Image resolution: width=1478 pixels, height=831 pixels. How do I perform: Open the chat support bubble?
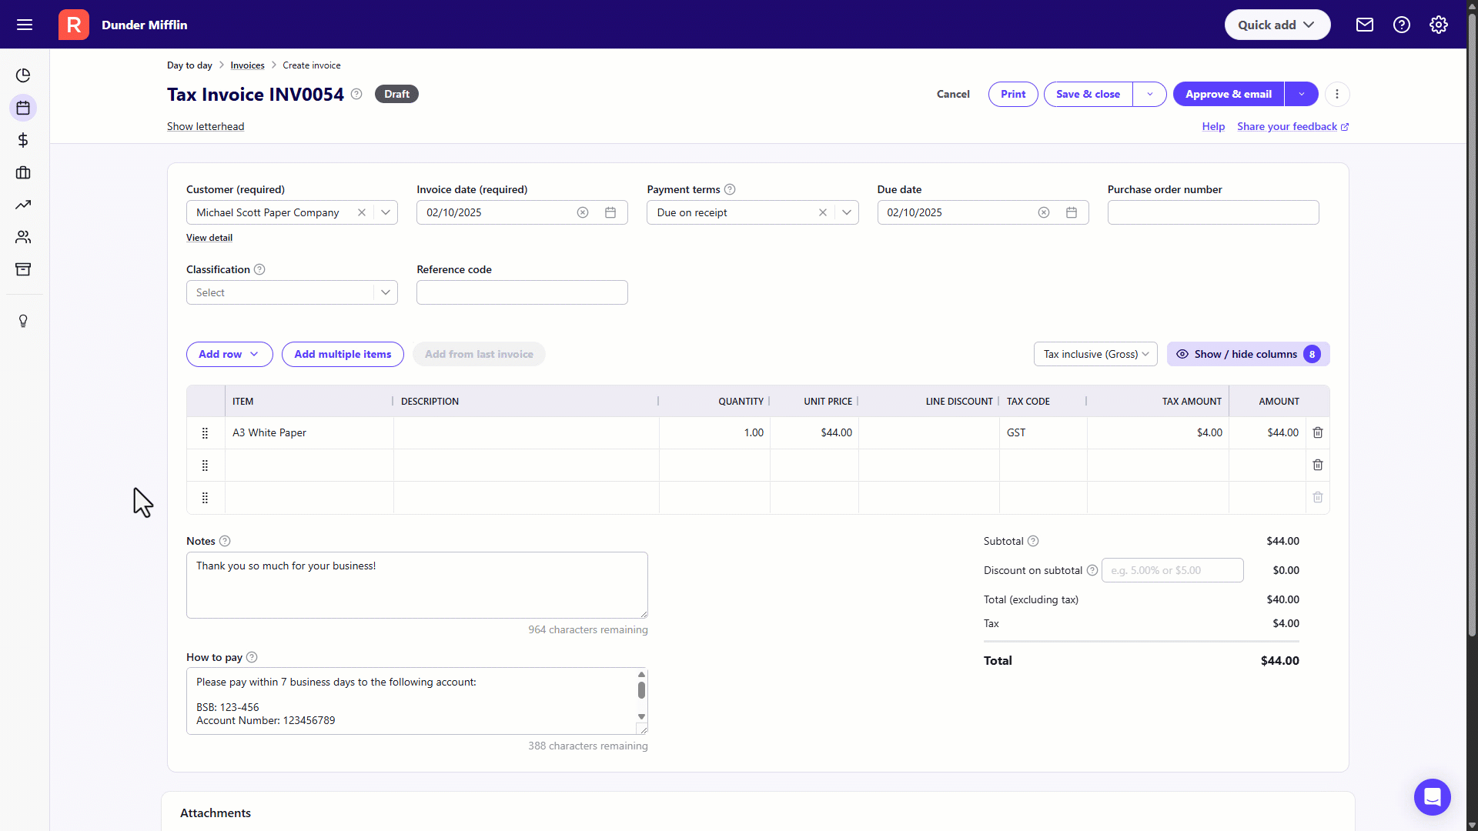pos(1432,796)
